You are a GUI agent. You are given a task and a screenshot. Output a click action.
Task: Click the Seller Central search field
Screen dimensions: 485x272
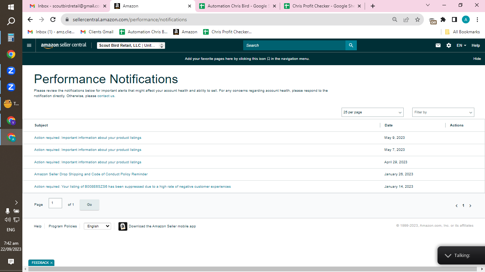[294, 45]
